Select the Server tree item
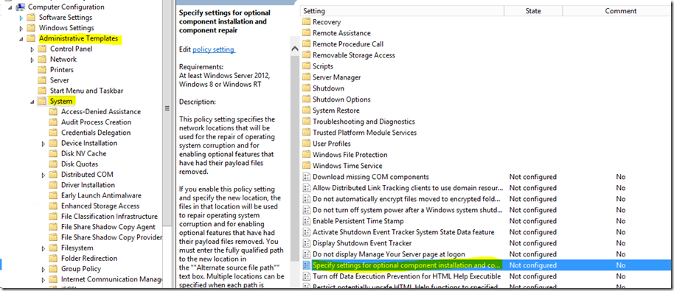 click(59, 80)
